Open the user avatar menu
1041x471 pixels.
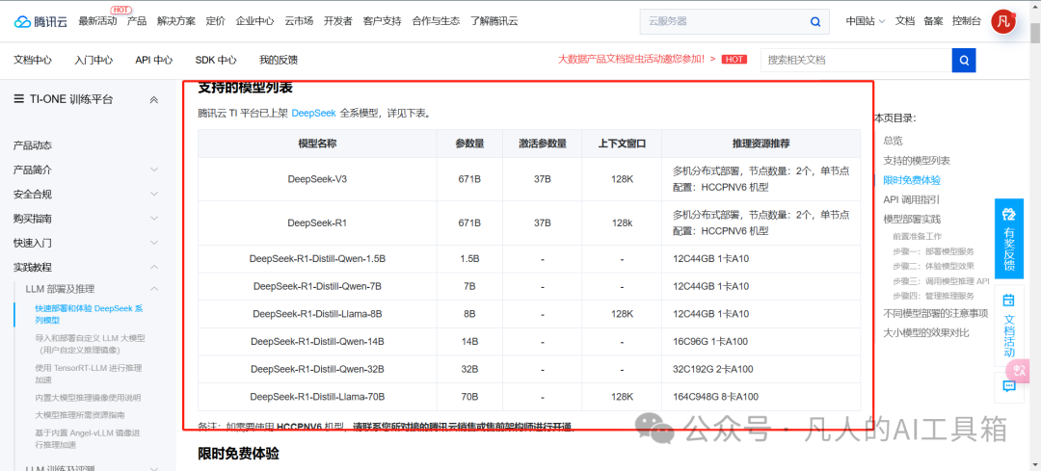tap(1003, 21)
